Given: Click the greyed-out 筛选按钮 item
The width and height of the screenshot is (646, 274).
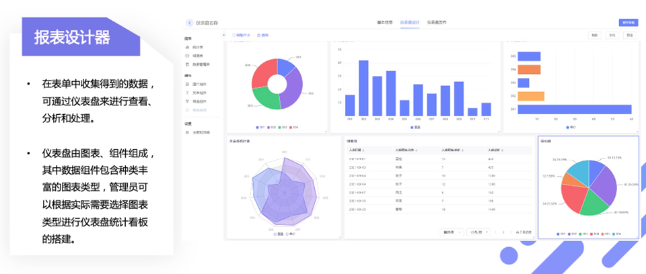Looking at the screenshot, I should [x=197, y=110].
